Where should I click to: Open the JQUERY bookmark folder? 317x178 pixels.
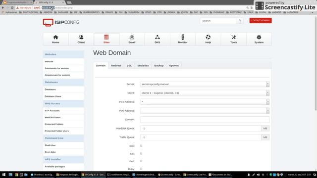coord(183,12)
